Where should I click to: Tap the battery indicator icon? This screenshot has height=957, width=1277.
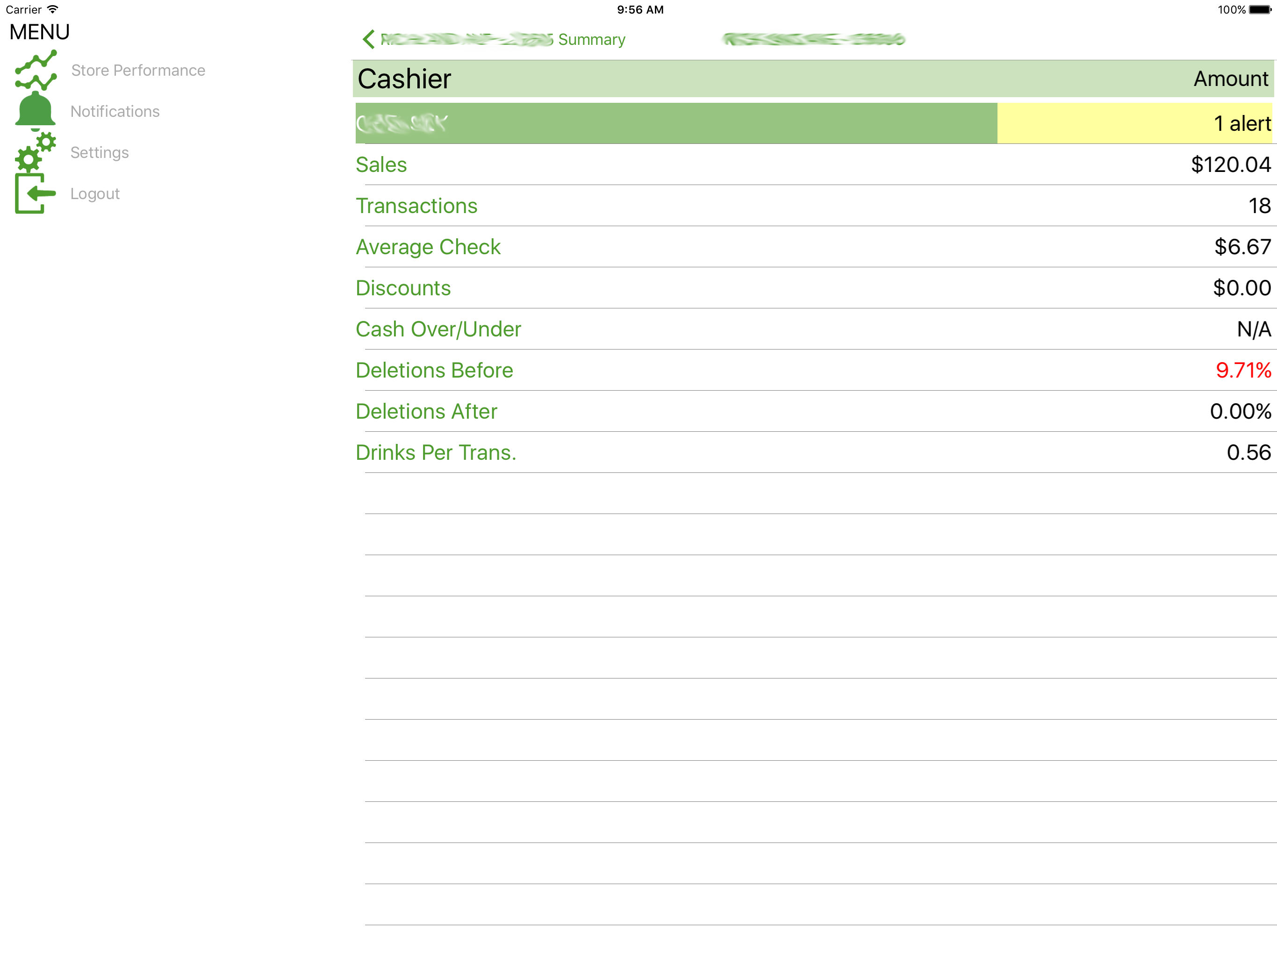point(1260,9)
